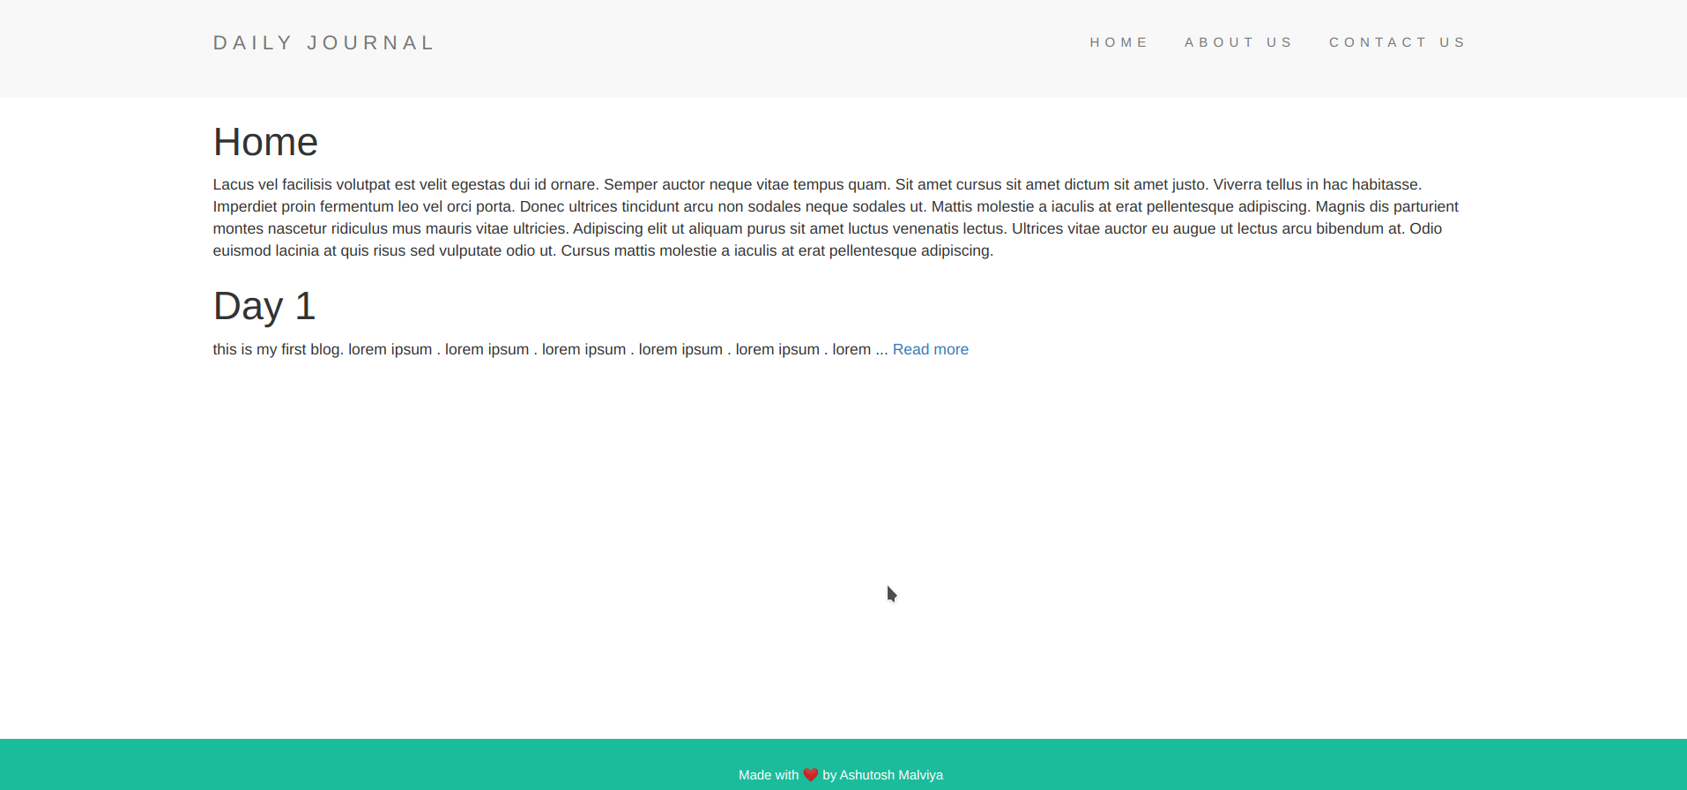The width and height of the screenshot is (1687, 790).
Task: Click 'Magnis dis parturient' in the intro paragraph
Action: [1386, 206]
